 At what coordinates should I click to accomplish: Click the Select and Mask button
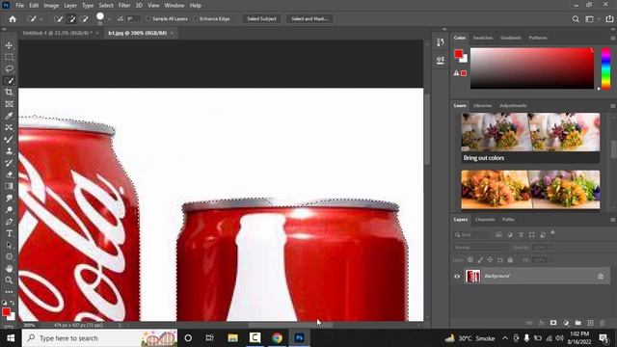[x=309, y=19]
